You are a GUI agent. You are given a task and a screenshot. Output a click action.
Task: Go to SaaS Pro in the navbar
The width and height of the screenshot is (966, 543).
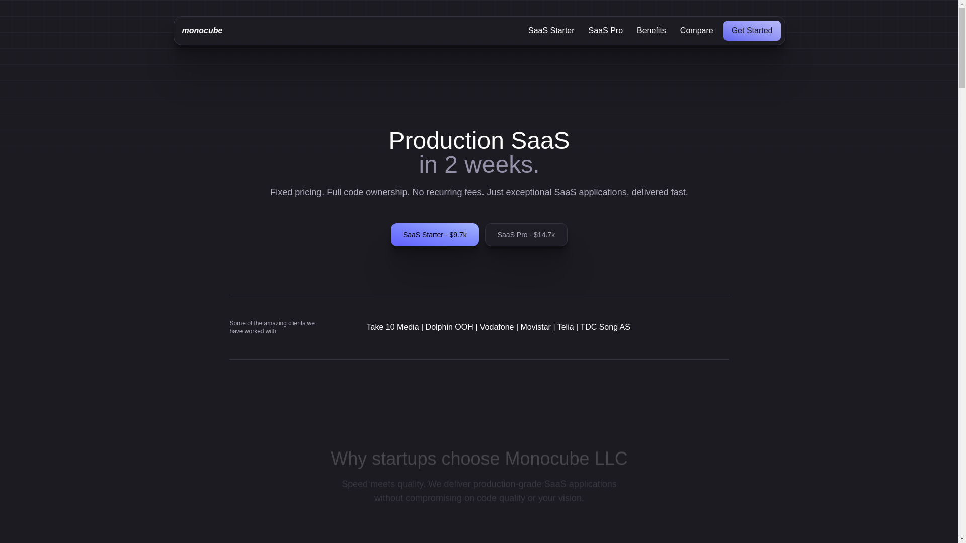[605, 31]
